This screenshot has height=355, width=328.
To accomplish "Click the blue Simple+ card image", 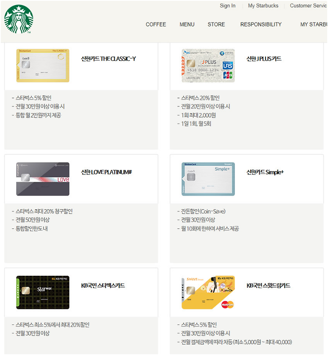I will click(208, 179).
